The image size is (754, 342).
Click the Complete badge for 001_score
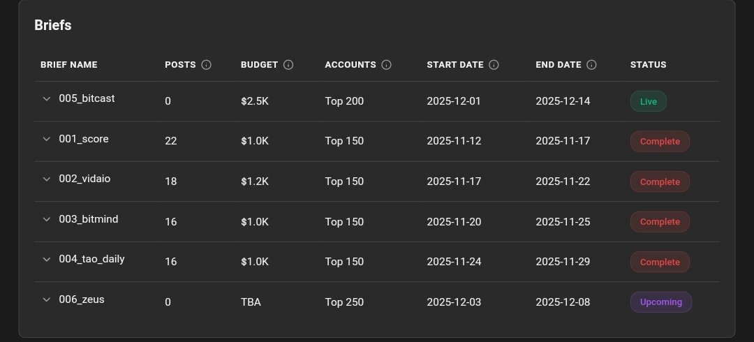tap(660, 142)
